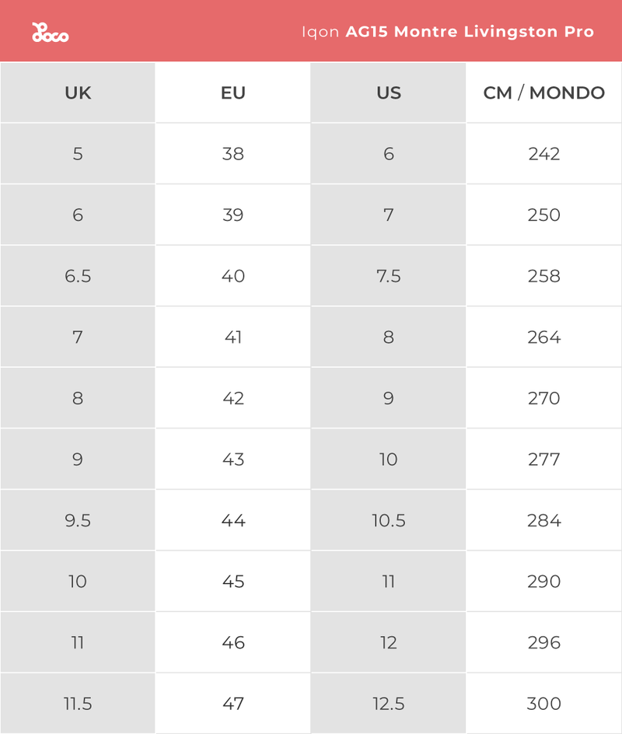Select the UK column header
This screenshot has height=734, width=622.
click(78, 93)
